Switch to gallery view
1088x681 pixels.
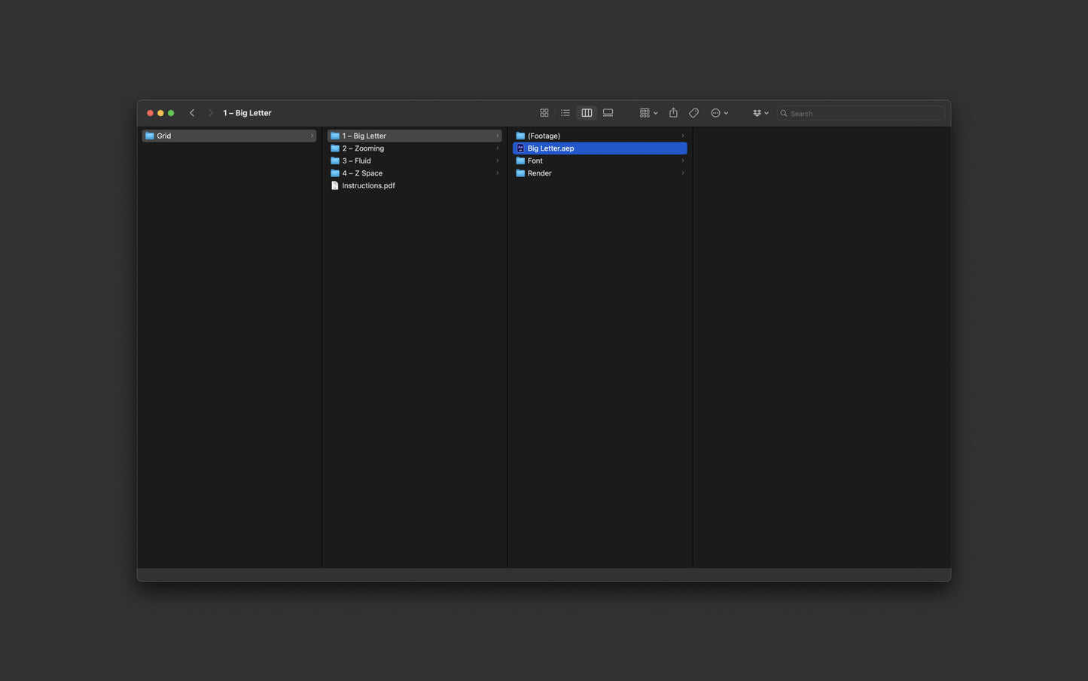click(608, 113)
